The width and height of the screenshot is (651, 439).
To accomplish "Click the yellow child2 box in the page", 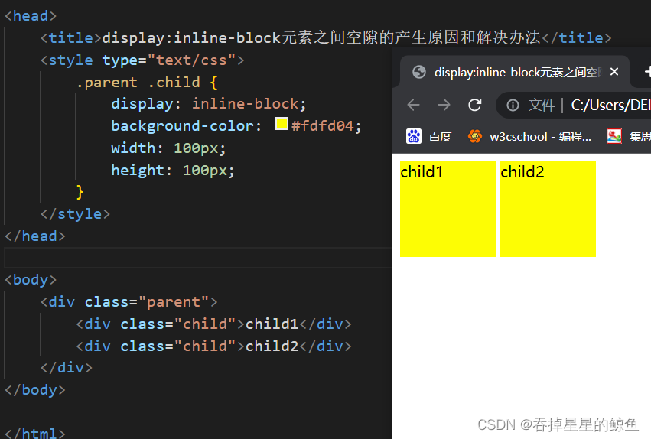I will point(548,209).
